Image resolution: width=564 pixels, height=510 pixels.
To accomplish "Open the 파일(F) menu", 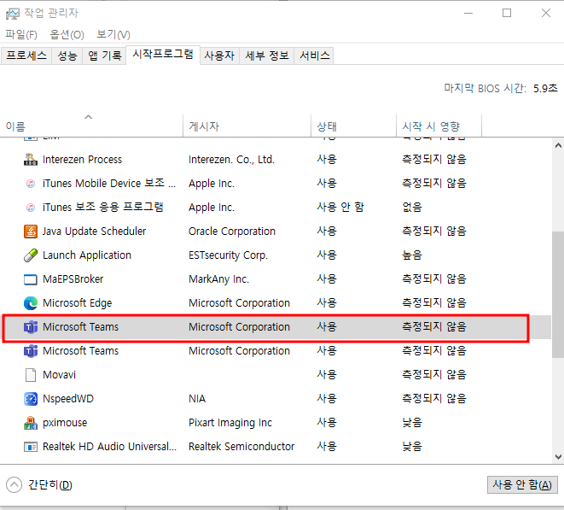I will [x=21, y=34].
